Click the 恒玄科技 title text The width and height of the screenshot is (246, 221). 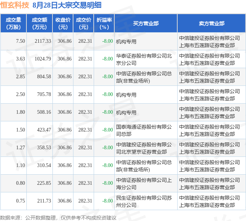tap(14, 5)
